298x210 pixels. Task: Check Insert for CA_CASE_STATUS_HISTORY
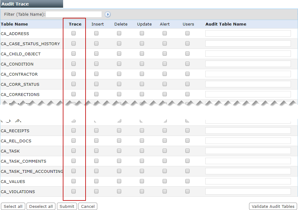(x=96, y=44)
